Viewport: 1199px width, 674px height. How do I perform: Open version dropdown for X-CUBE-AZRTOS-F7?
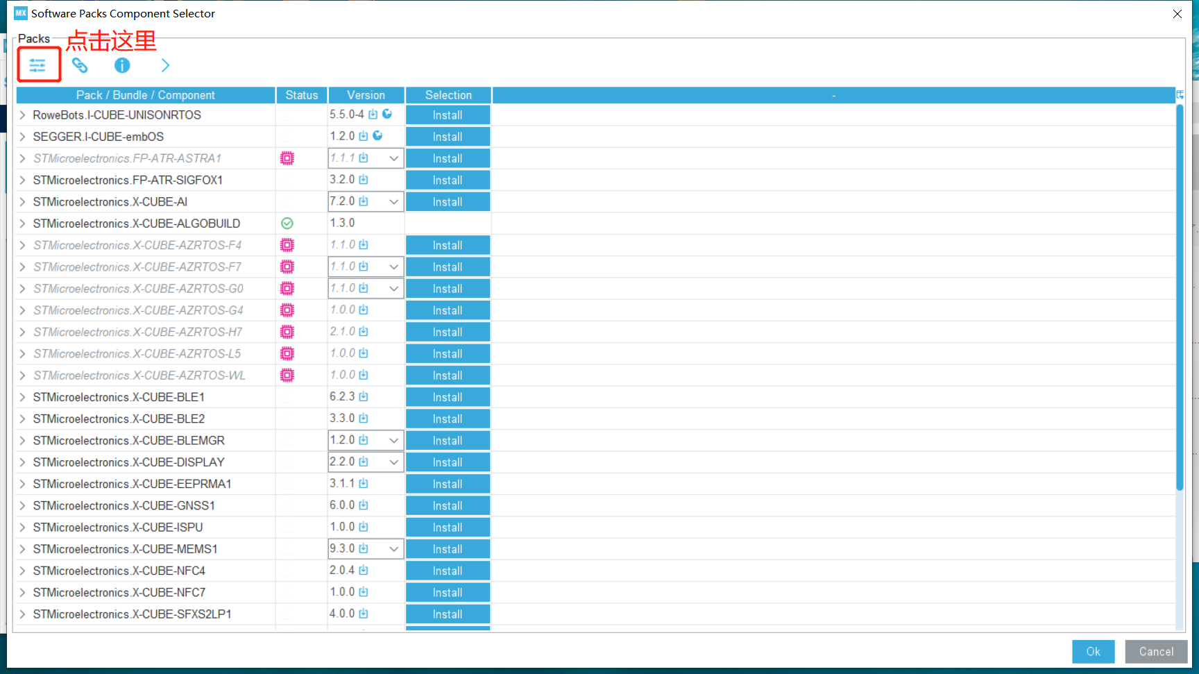tap(393, 267)
